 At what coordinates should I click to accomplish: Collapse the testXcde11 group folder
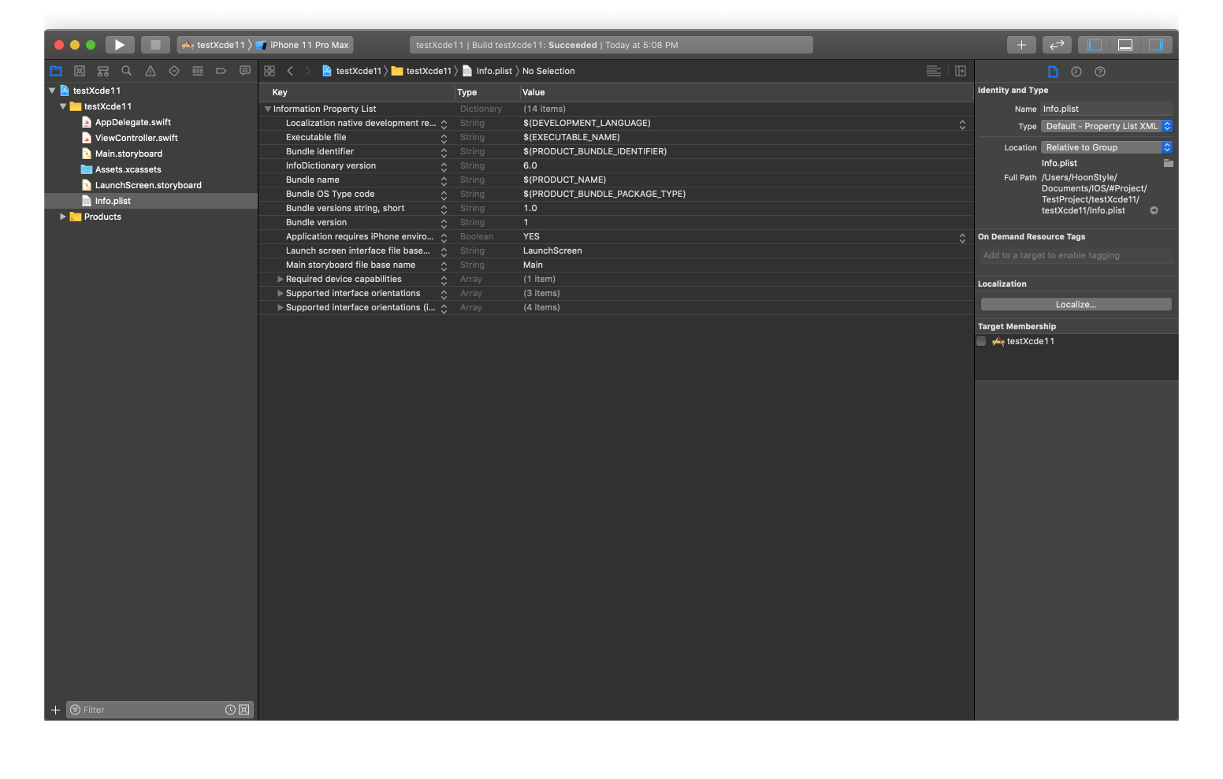point(63,106)
